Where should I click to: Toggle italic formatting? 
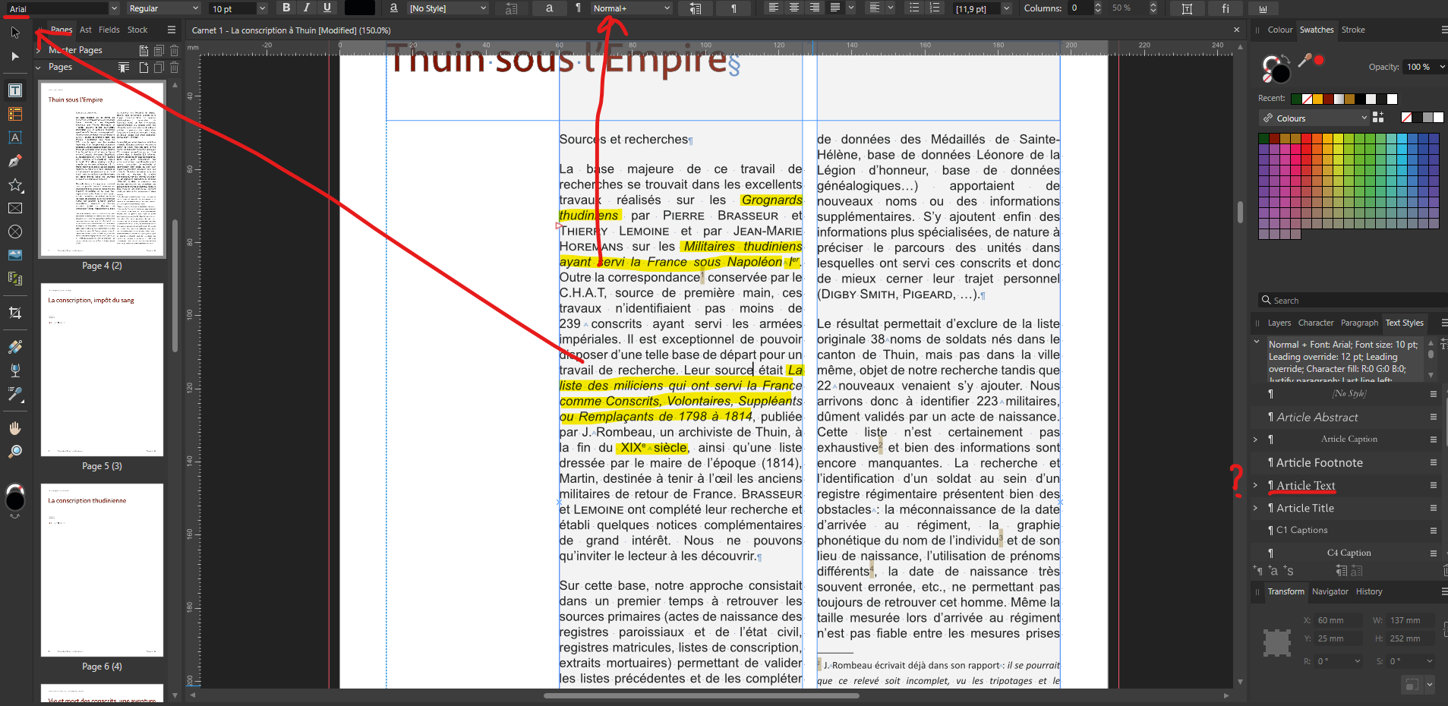pos(306,8)
